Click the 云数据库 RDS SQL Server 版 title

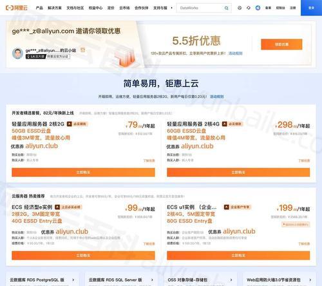115,280
